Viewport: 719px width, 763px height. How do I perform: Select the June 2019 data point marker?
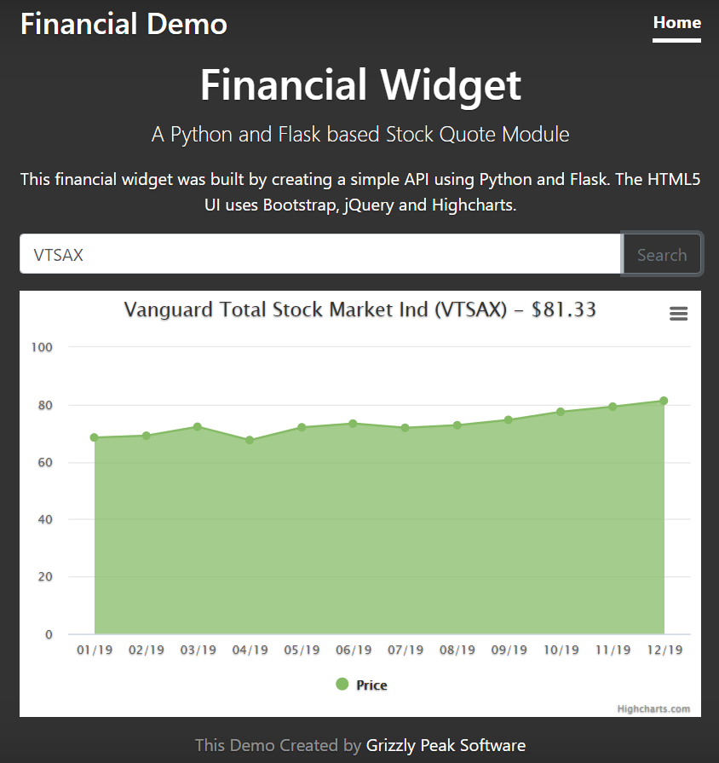click(x=353, y=422)
